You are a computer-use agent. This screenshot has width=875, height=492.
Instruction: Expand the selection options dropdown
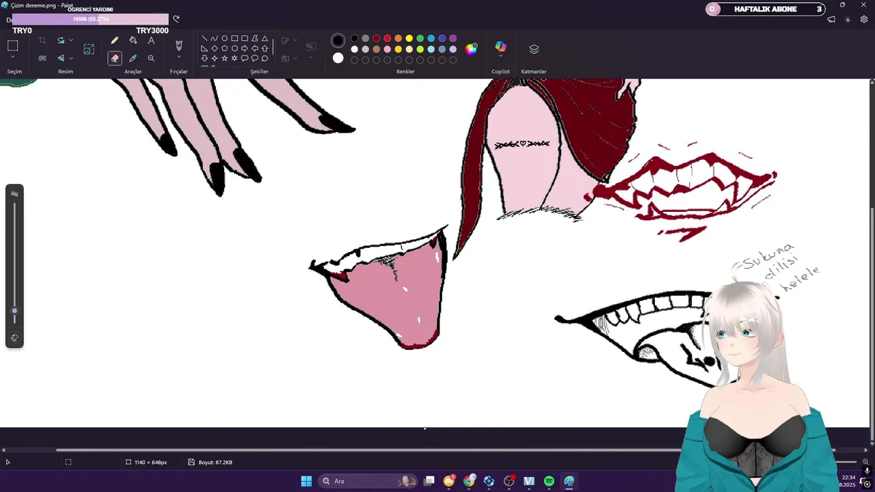(x=12, y=57)
